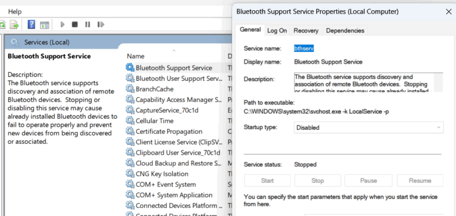Select COM+ System Application service

click(174, 195)
